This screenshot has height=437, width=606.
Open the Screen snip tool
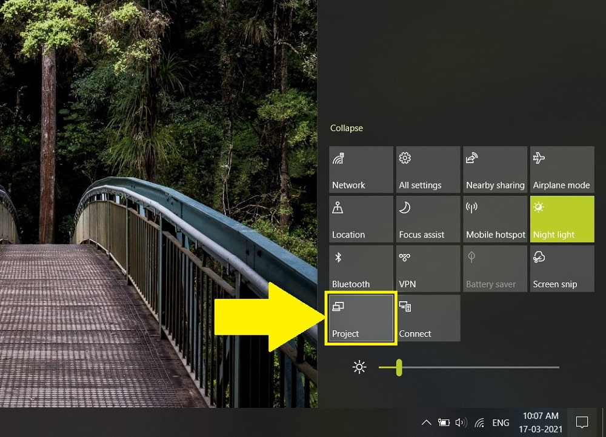pos(562,269)
